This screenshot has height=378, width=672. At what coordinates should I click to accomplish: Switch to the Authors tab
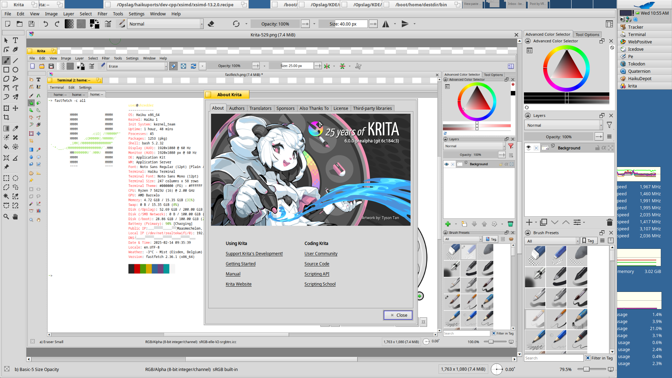click(x=237, y=108)
